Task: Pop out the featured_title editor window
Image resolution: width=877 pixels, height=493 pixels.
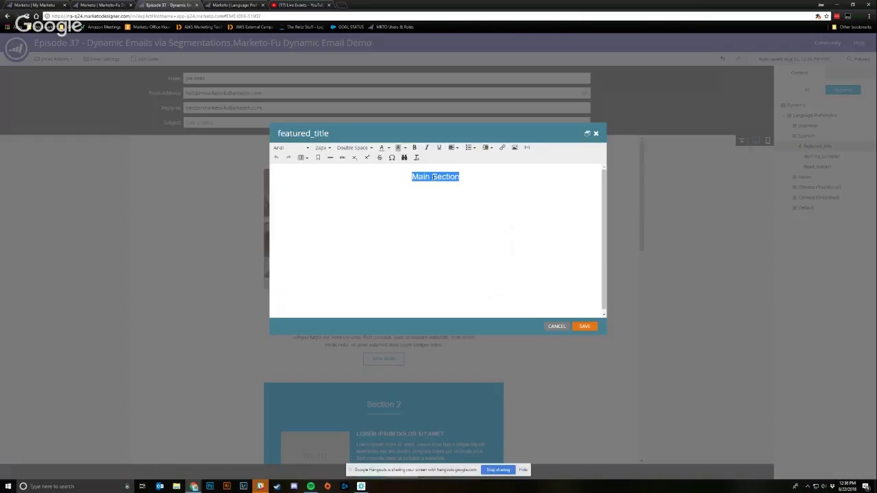Action: (x=587, y=134)
